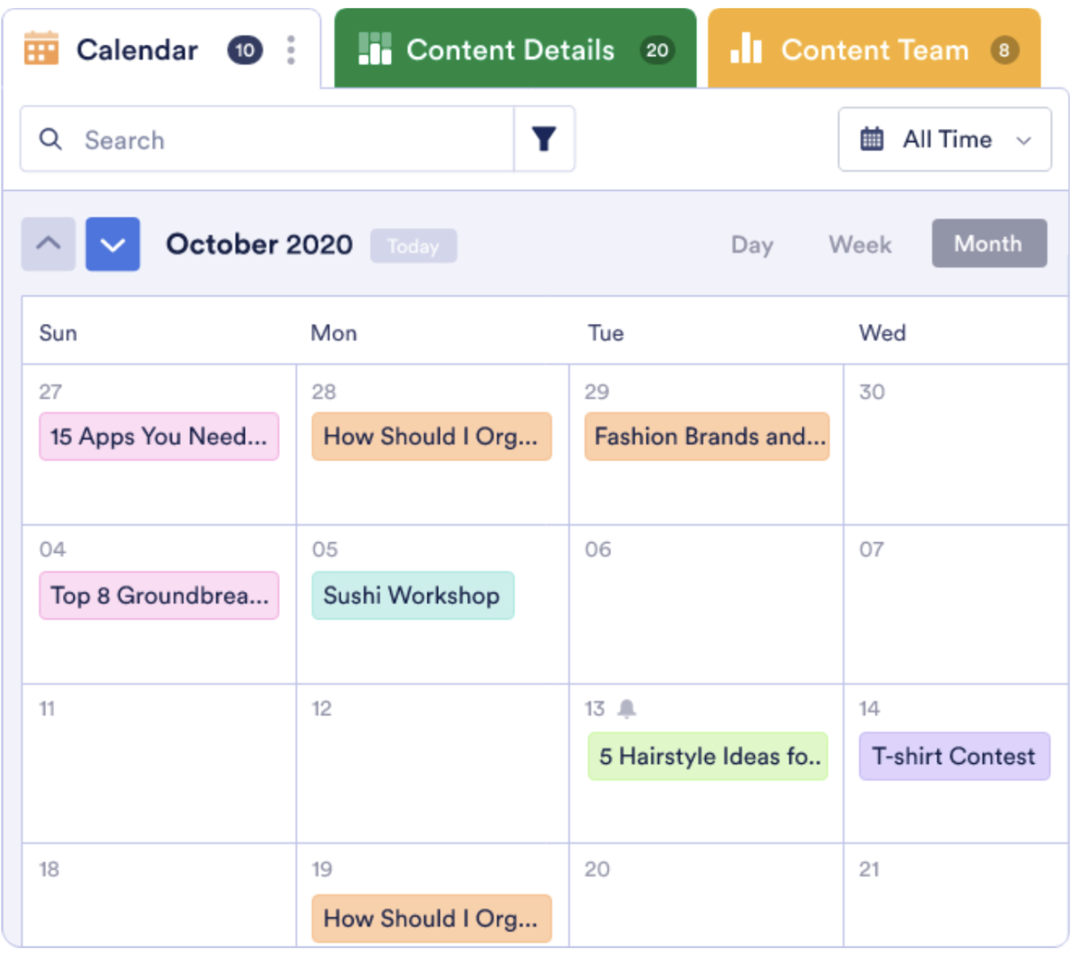Click the Content Details chart icon
Screen dimensions: 1073x954
(374, 50)
